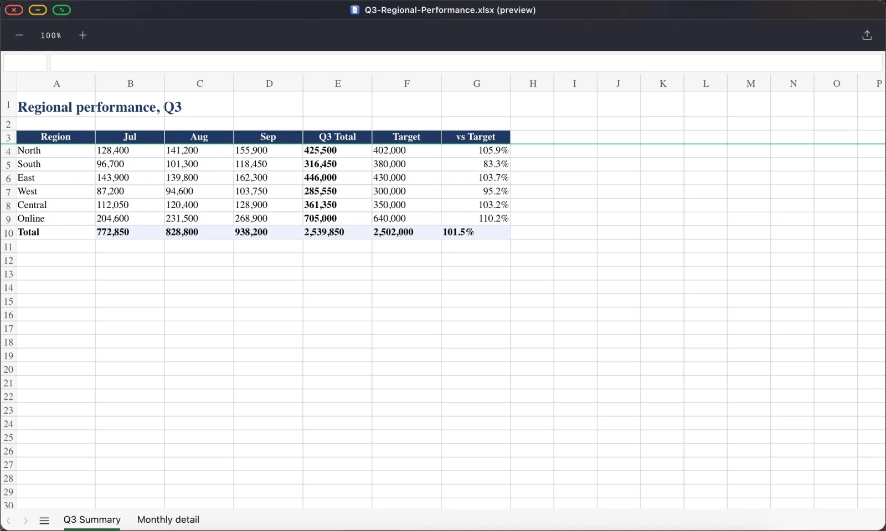Click South's vs Target 83.3%

[476, 164]
